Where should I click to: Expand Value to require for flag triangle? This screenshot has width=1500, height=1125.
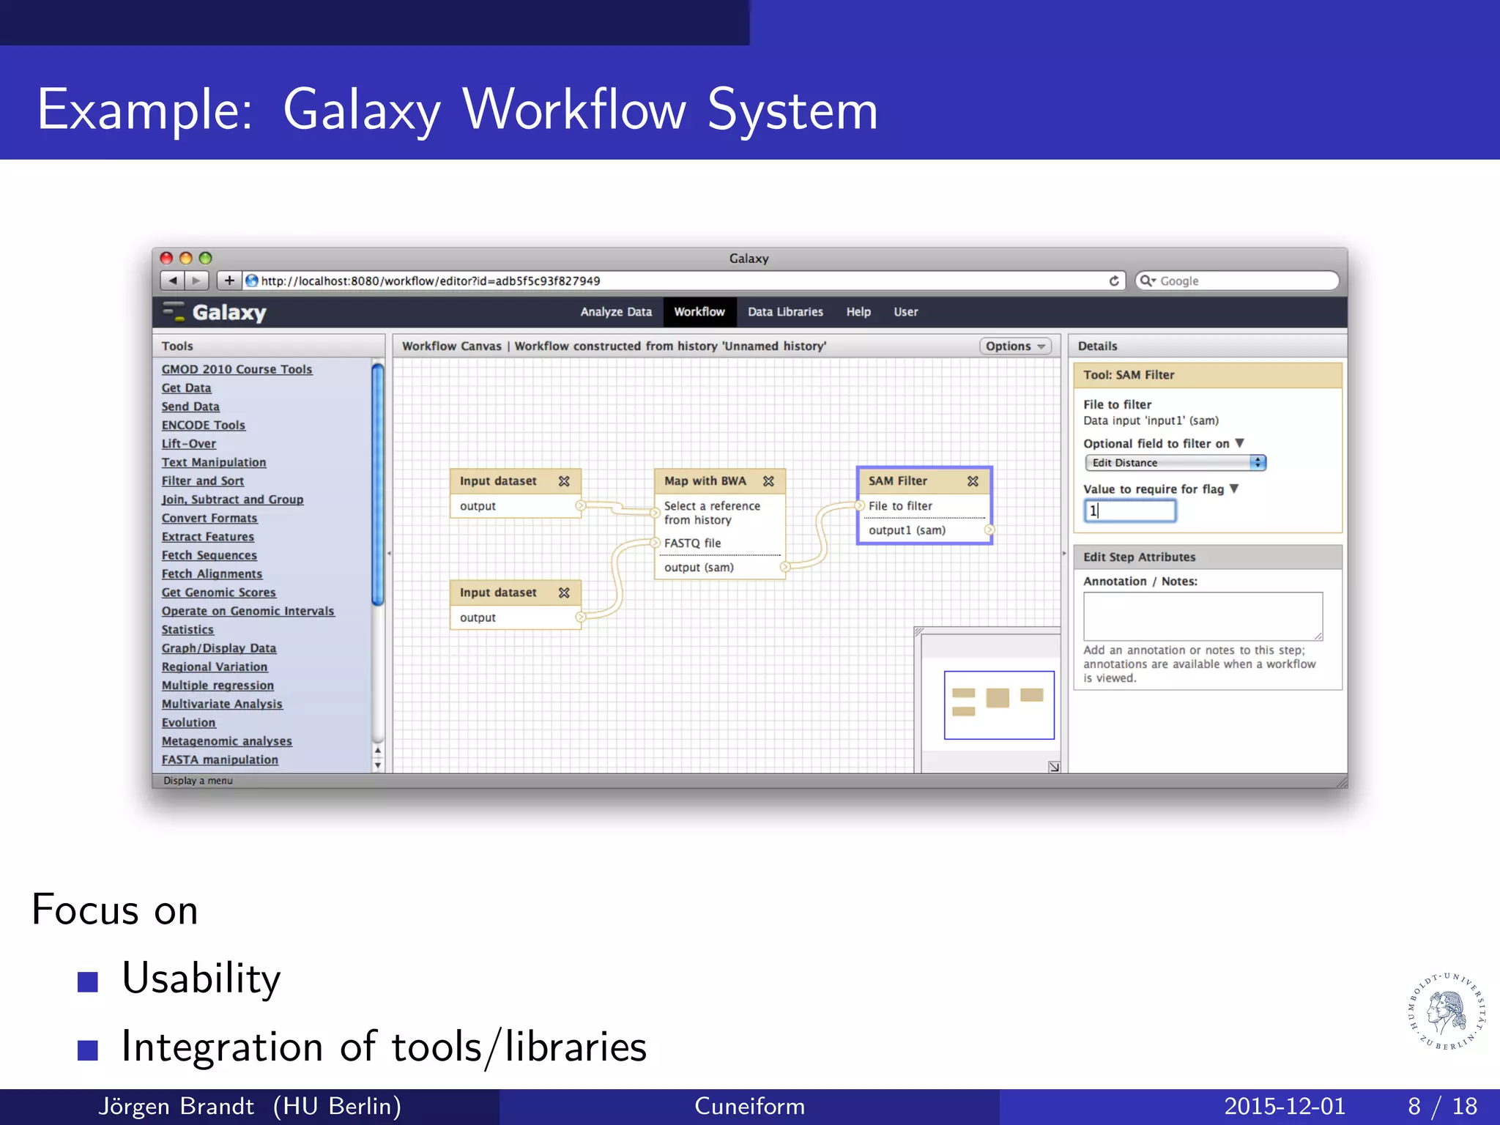[x=1233, y=489]
